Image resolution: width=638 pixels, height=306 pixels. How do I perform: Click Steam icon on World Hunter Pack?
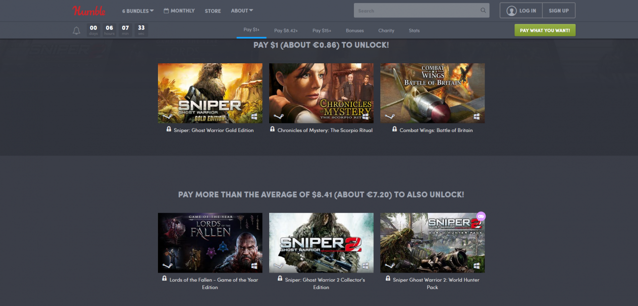pos(390,266)
